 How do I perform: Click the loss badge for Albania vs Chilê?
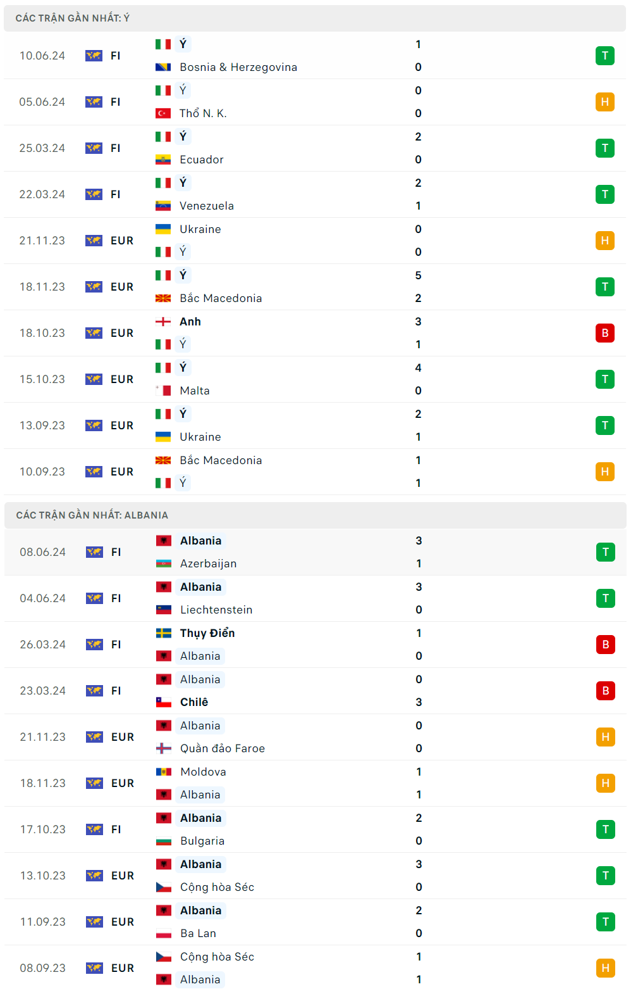pyautogui.click(x=605, y=691)
